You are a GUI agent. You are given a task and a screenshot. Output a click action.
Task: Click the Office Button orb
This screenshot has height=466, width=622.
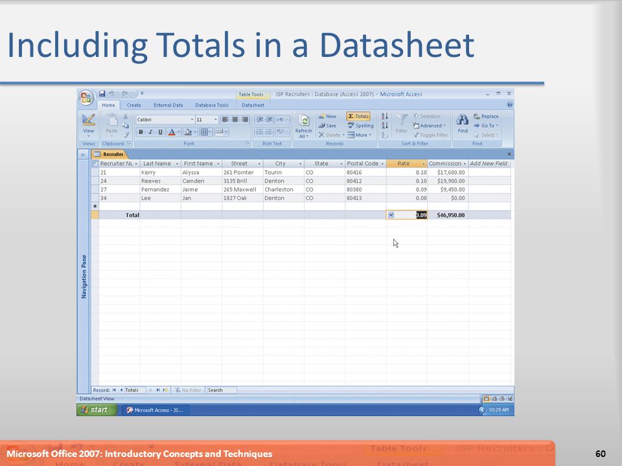[86, 97]
